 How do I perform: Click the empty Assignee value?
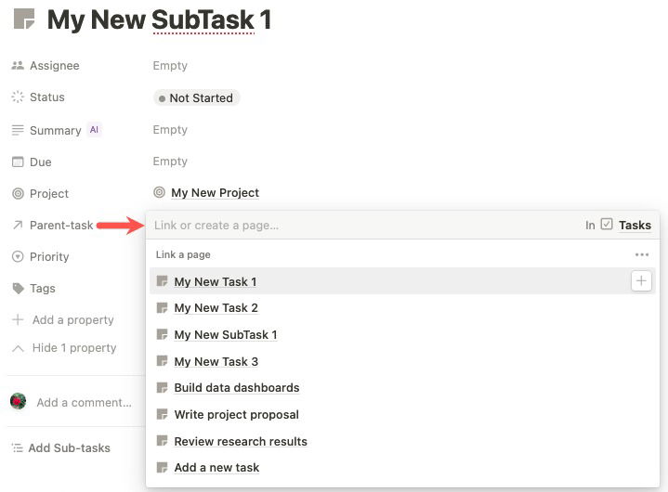[170, 66]
